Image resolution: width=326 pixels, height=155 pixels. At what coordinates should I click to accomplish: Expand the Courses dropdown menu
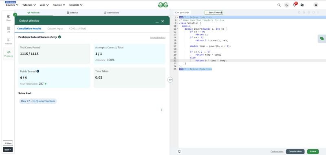coord(12,5)
